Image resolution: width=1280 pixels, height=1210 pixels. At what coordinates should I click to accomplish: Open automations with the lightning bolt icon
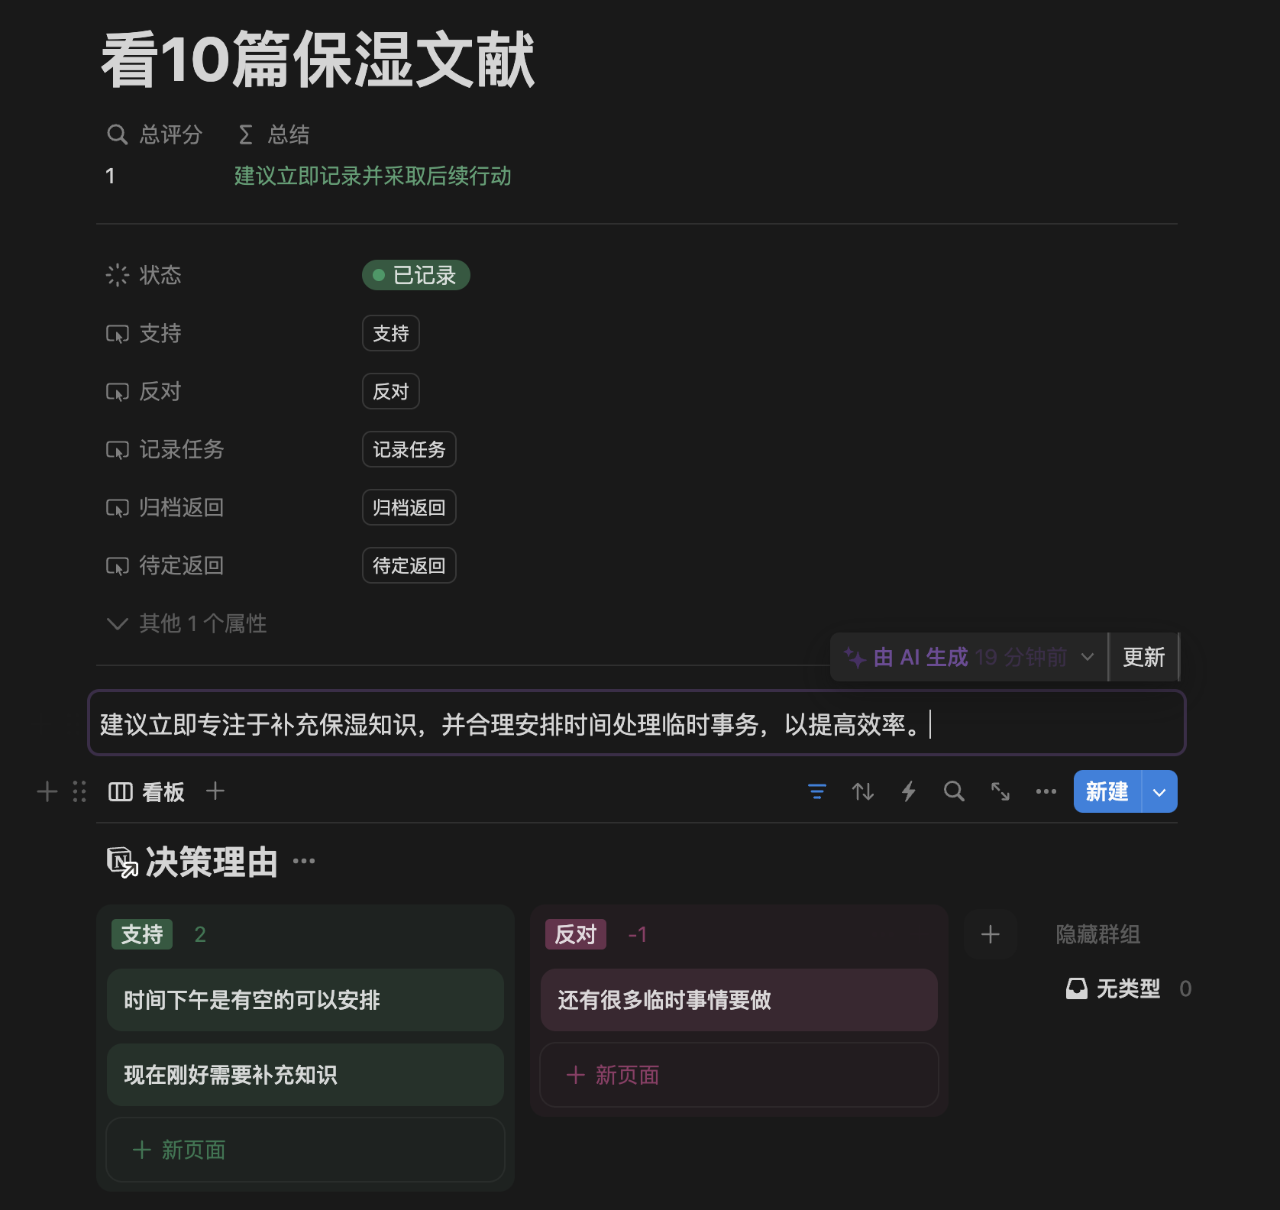(908, 791)
